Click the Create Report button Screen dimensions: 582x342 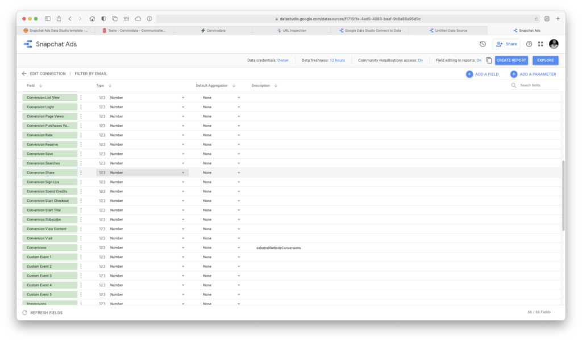tap(511, 60)
